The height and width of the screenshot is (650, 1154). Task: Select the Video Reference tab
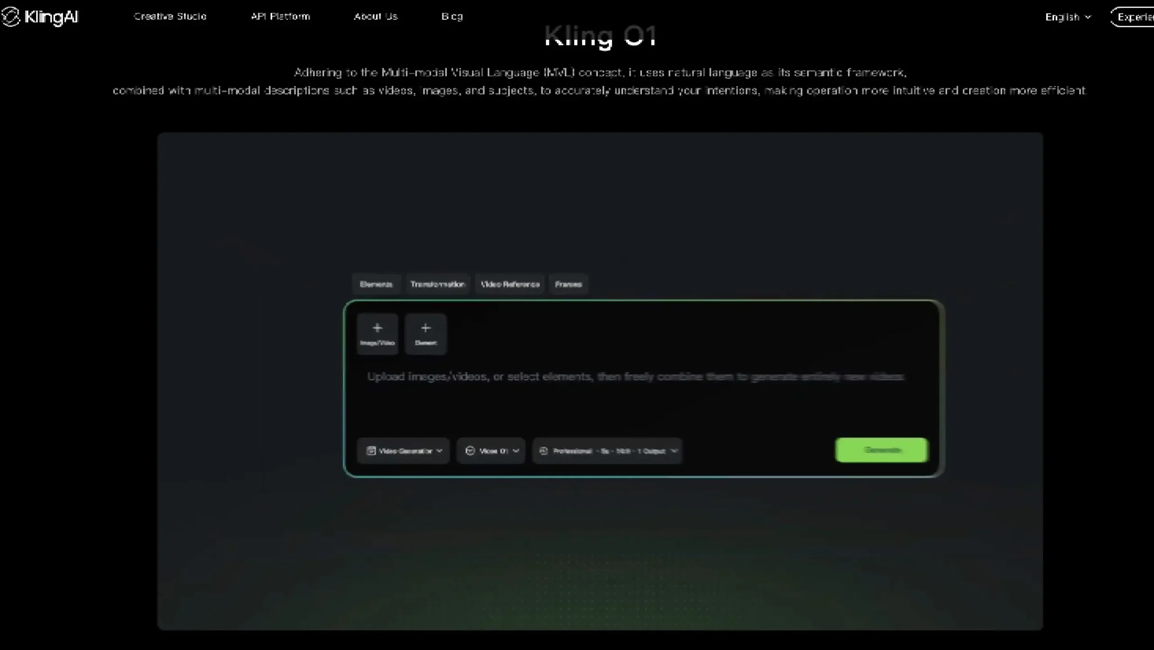coord(510,284)
